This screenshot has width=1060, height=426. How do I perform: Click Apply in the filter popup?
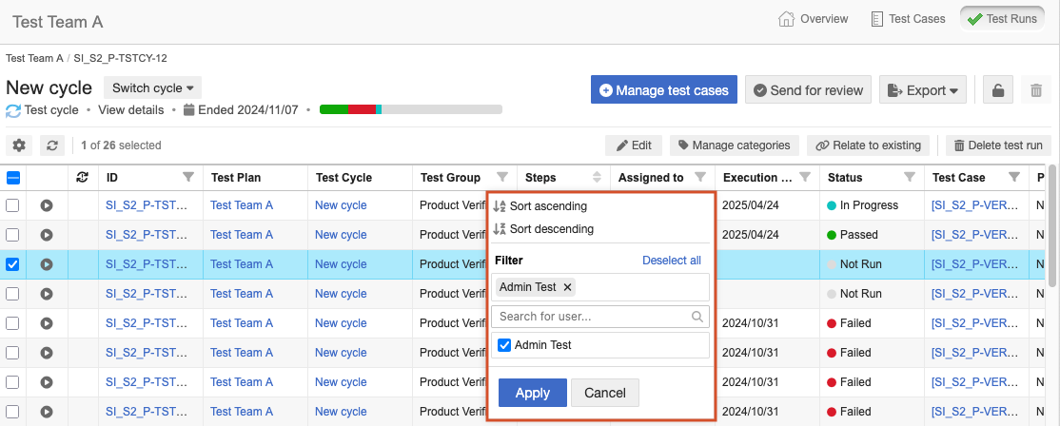click(533, 393)
